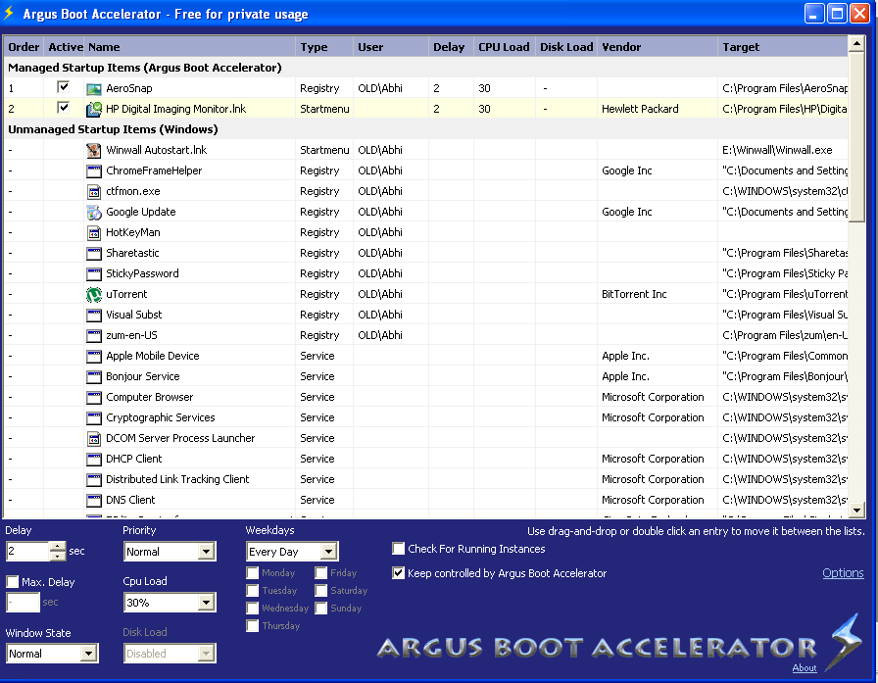Tick the Monday weekday checkbox

pyautogui.click(x=253, y=572)
